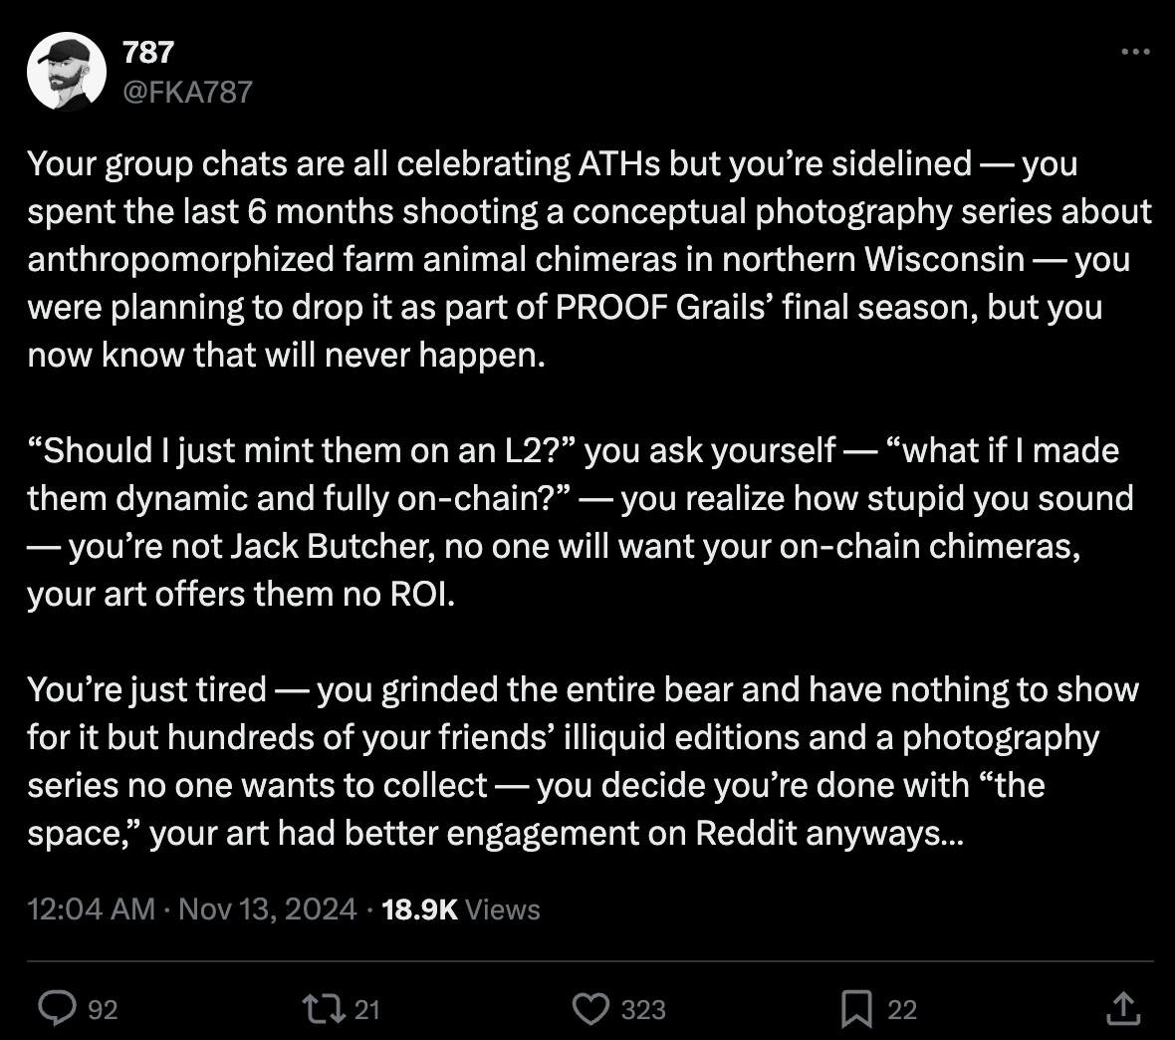Open the reply comment icon
The height and width of the screenshot is (1040, 1175).
58,1008
